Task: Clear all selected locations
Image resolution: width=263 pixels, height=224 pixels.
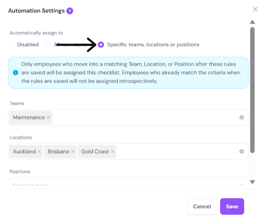Action: click(x=241, y=152)
